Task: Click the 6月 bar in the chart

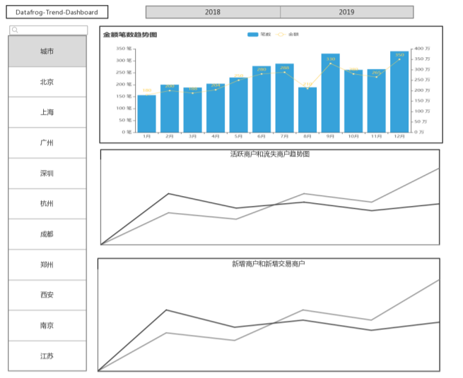Action: (x=262, y=99)
